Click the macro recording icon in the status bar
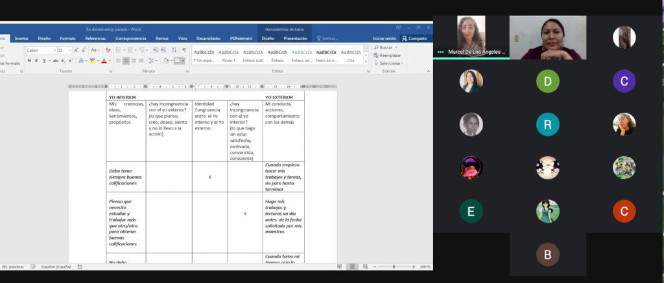 pyautogui.click(x=80, y=267)
